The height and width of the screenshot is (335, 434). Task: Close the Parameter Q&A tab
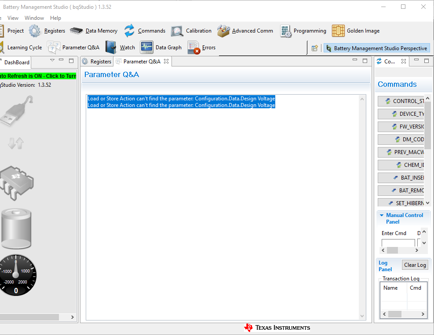point(166,61)
